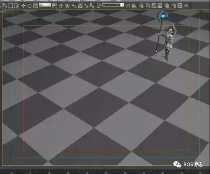The image size is (210, 174).
Task: Toggle the 3D Snaps button
Action: (74, 6)
